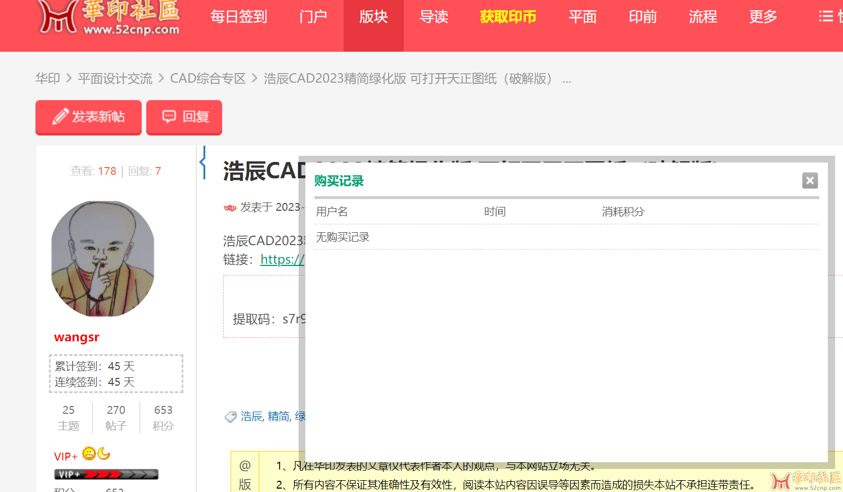Click 时间 column header

(495, 211)
